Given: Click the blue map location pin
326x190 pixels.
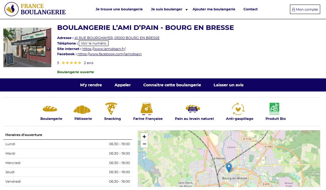Looking at the screenshot, I should pos(229,167).
